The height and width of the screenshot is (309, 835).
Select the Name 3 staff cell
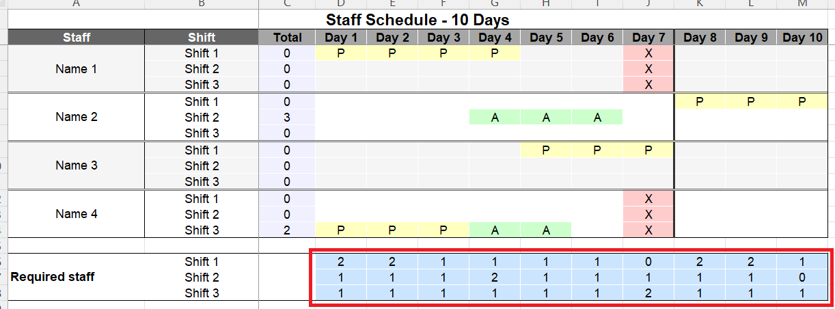(x=76, y=165)
